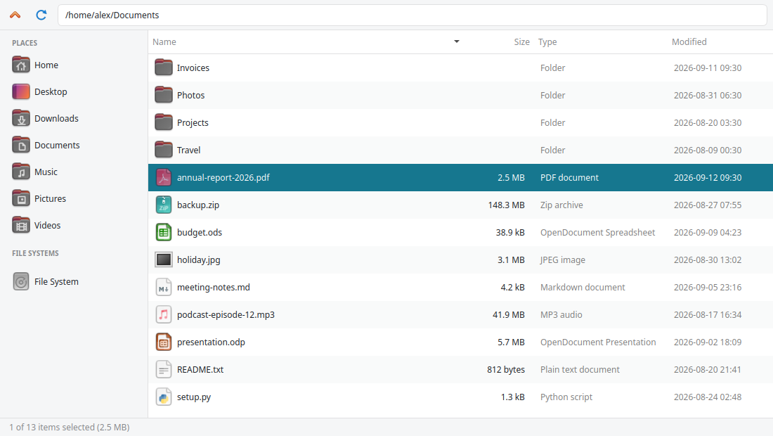773x436 pixels.
Task: Select the Invoices folder icon
Action: pyautogui.click(x=163, y=68)
